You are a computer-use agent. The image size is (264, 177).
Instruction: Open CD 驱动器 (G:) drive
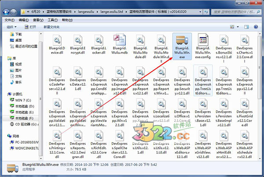pyautogui.click(x=24, y=124)
